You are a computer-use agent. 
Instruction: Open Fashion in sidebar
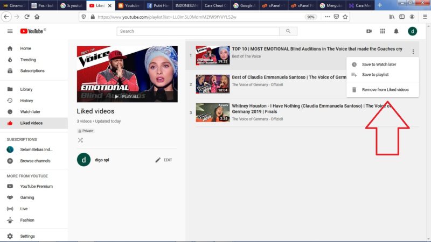click(x=34, y=220)
